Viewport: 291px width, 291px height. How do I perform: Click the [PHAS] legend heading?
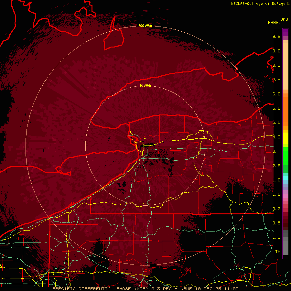pos(273,22)
